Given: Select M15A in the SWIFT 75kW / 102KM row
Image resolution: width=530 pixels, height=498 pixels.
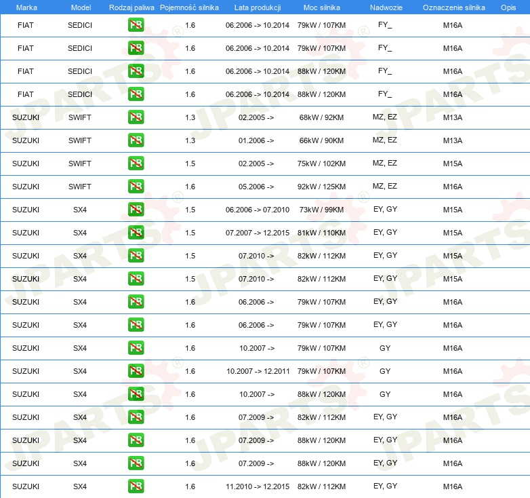Looking at the screenshot, I should click(453, 164).
